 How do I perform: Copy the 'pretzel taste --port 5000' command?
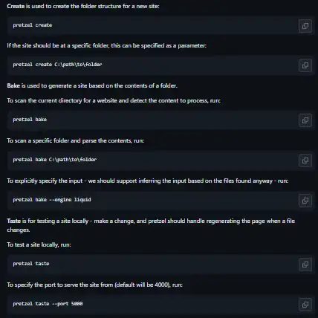click(x=305, y=305)
